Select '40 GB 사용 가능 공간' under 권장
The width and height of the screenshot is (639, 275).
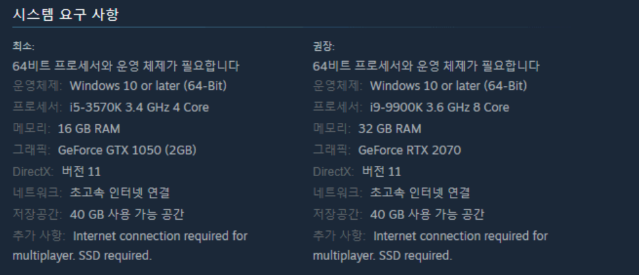click(x=427, y=215)
